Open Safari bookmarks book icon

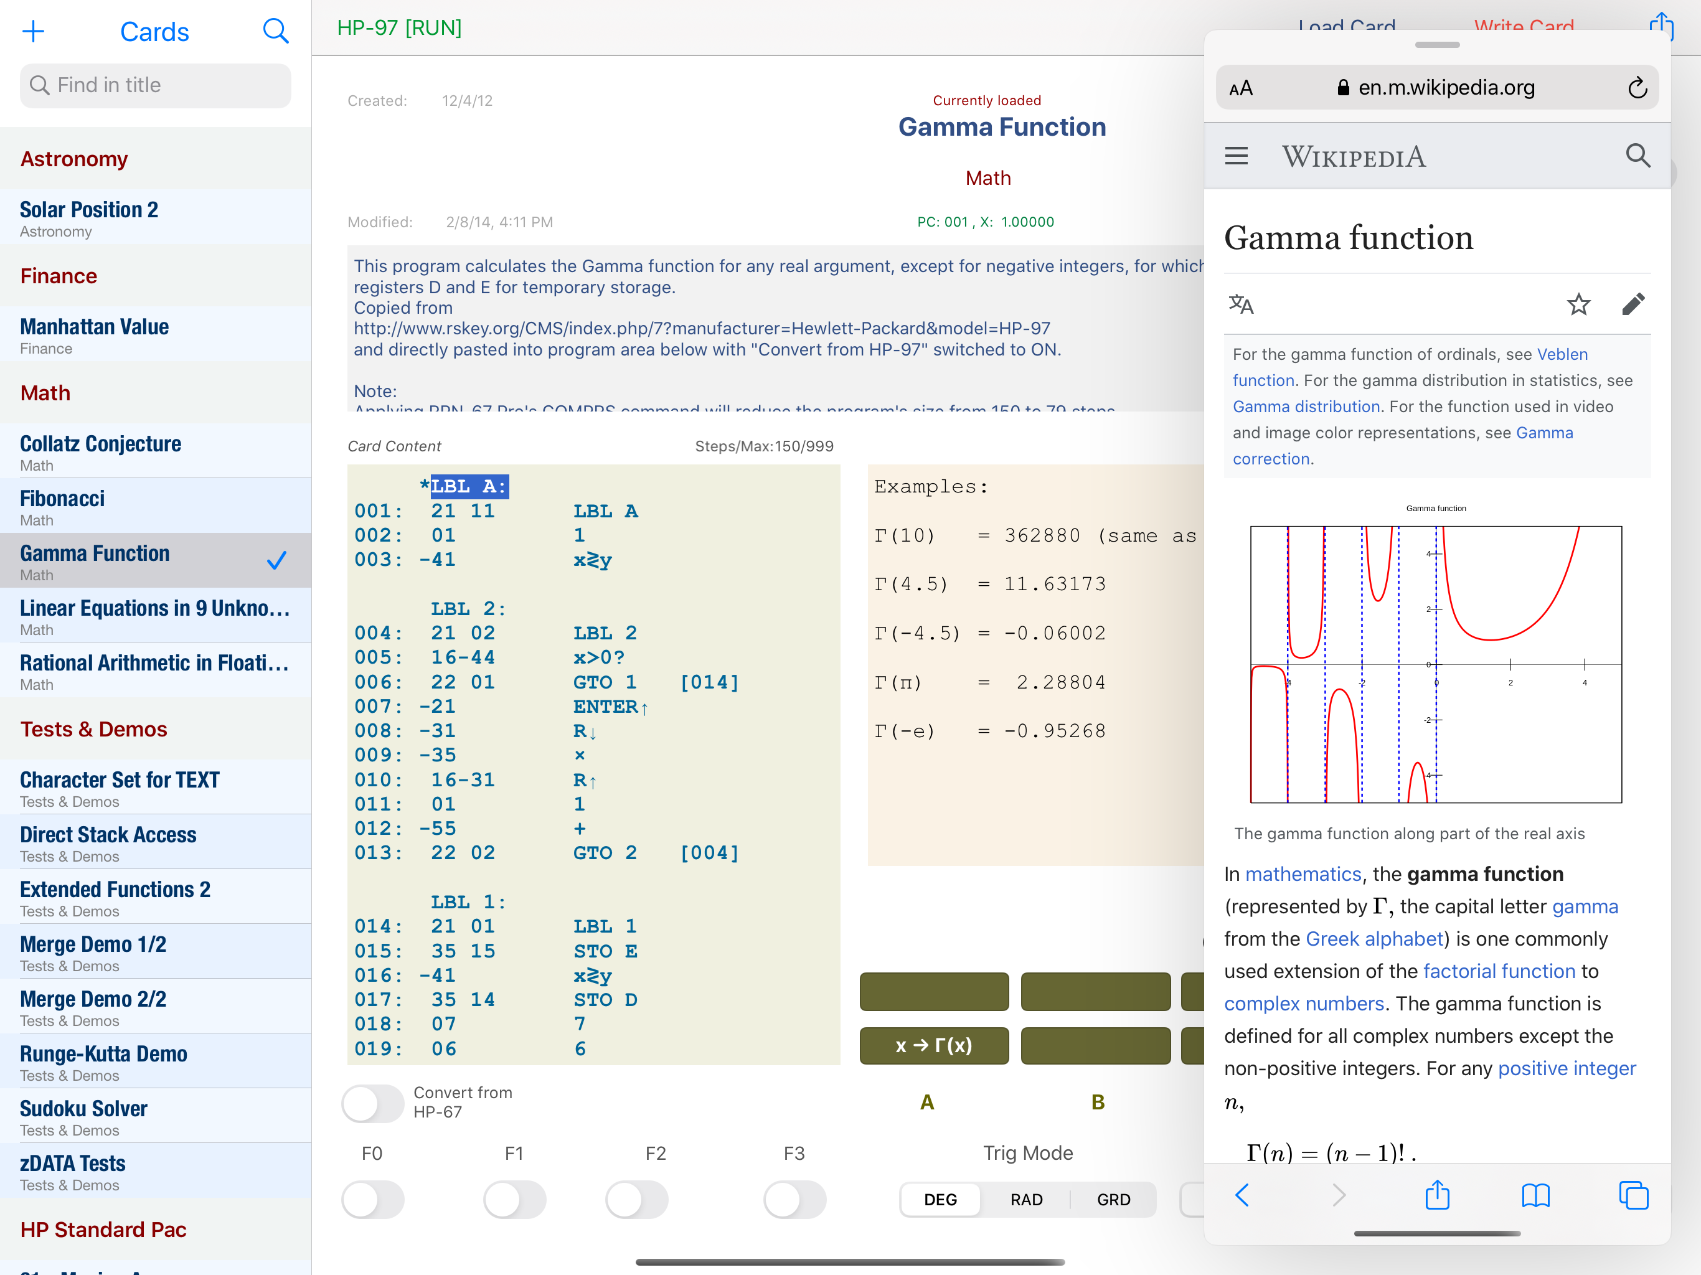(1535, 1196)
